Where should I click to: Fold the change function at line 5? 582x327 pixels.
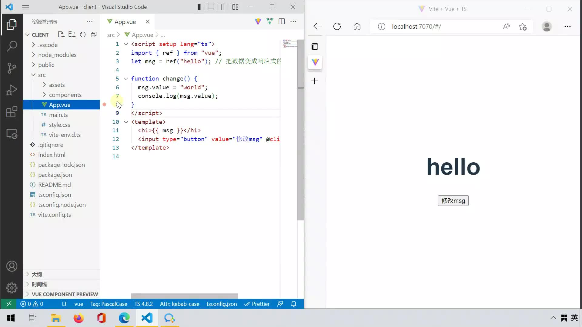coord(126,79)
